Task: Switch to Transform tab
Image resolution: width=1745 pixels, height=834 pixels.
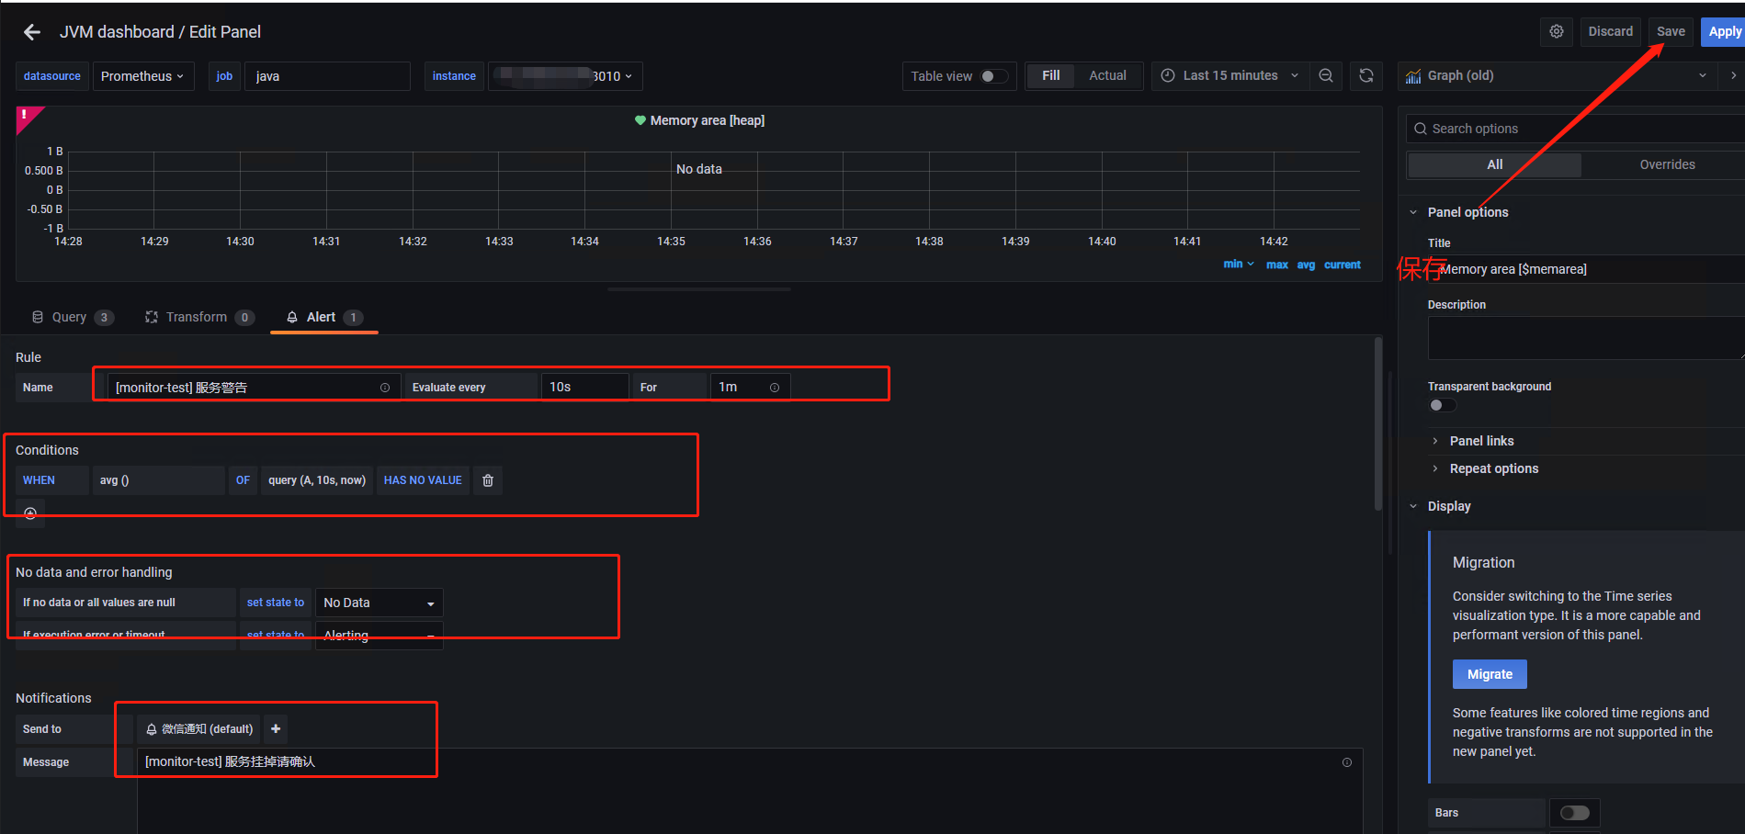Action: tap(198, 317)
